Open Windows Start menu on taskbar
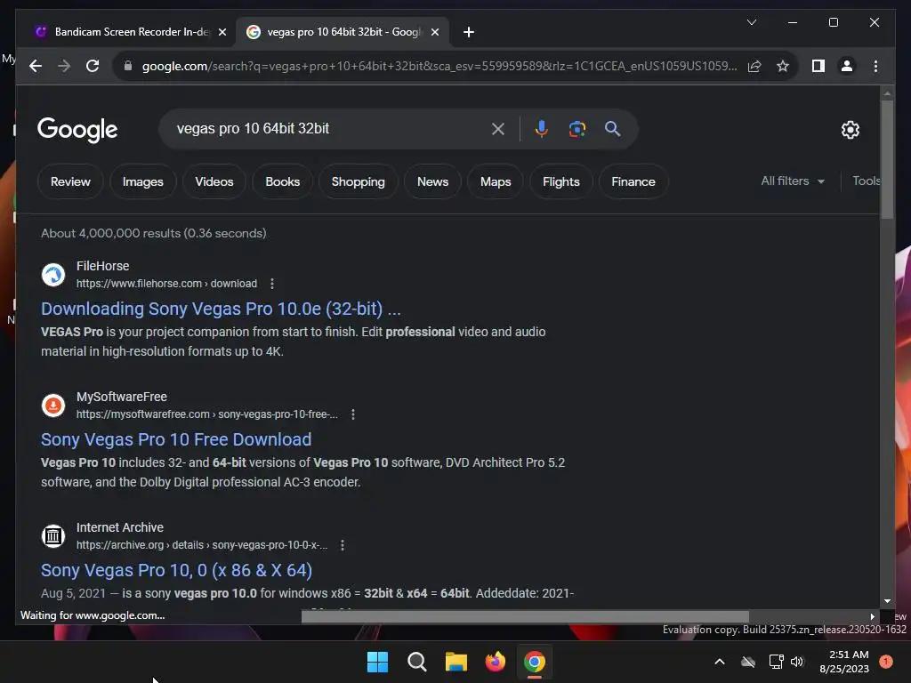 [x=377, y=662]
